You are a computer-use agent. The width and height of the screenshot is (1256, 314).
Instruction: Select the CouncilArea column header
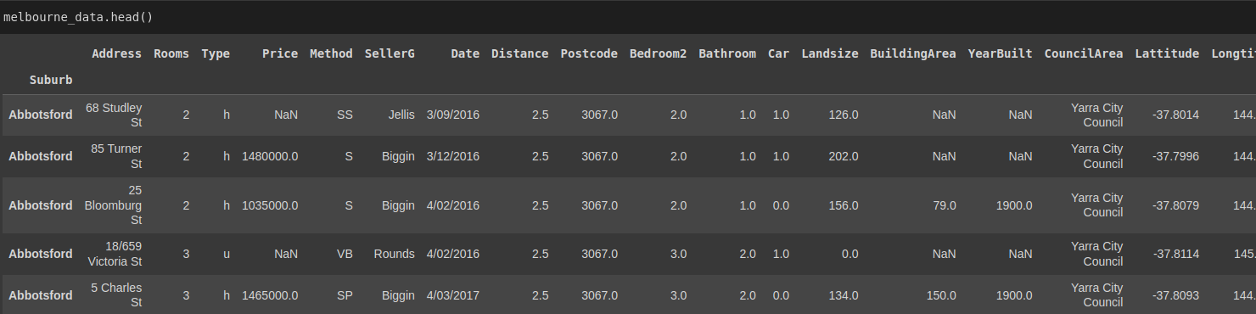tap(1084, 53)
